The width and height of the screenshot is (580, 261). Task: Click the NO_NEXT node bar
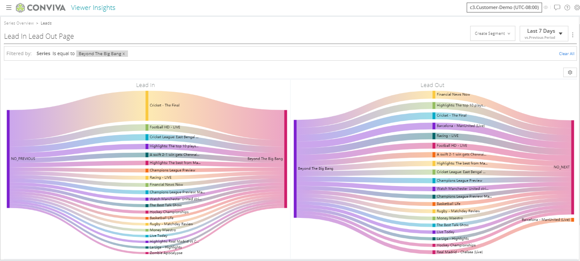(x=573, y=167)
